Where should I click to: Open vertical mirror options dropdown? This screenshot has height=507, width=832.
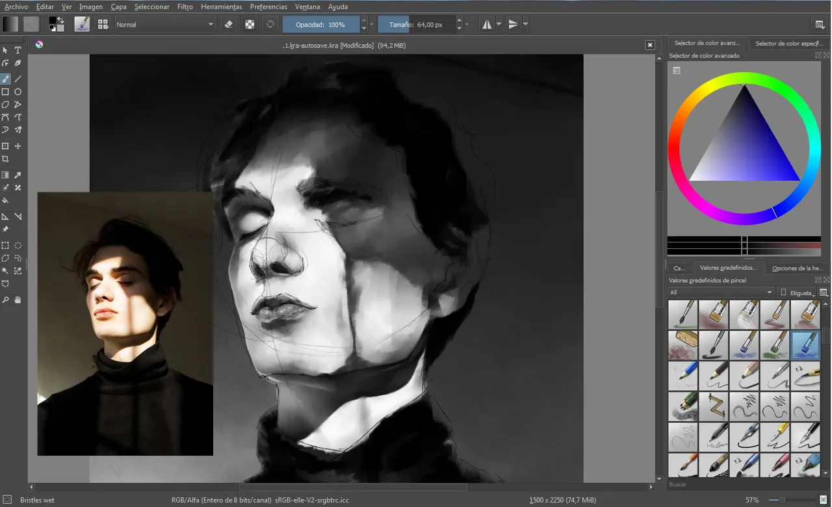click(x=525, y=25)
